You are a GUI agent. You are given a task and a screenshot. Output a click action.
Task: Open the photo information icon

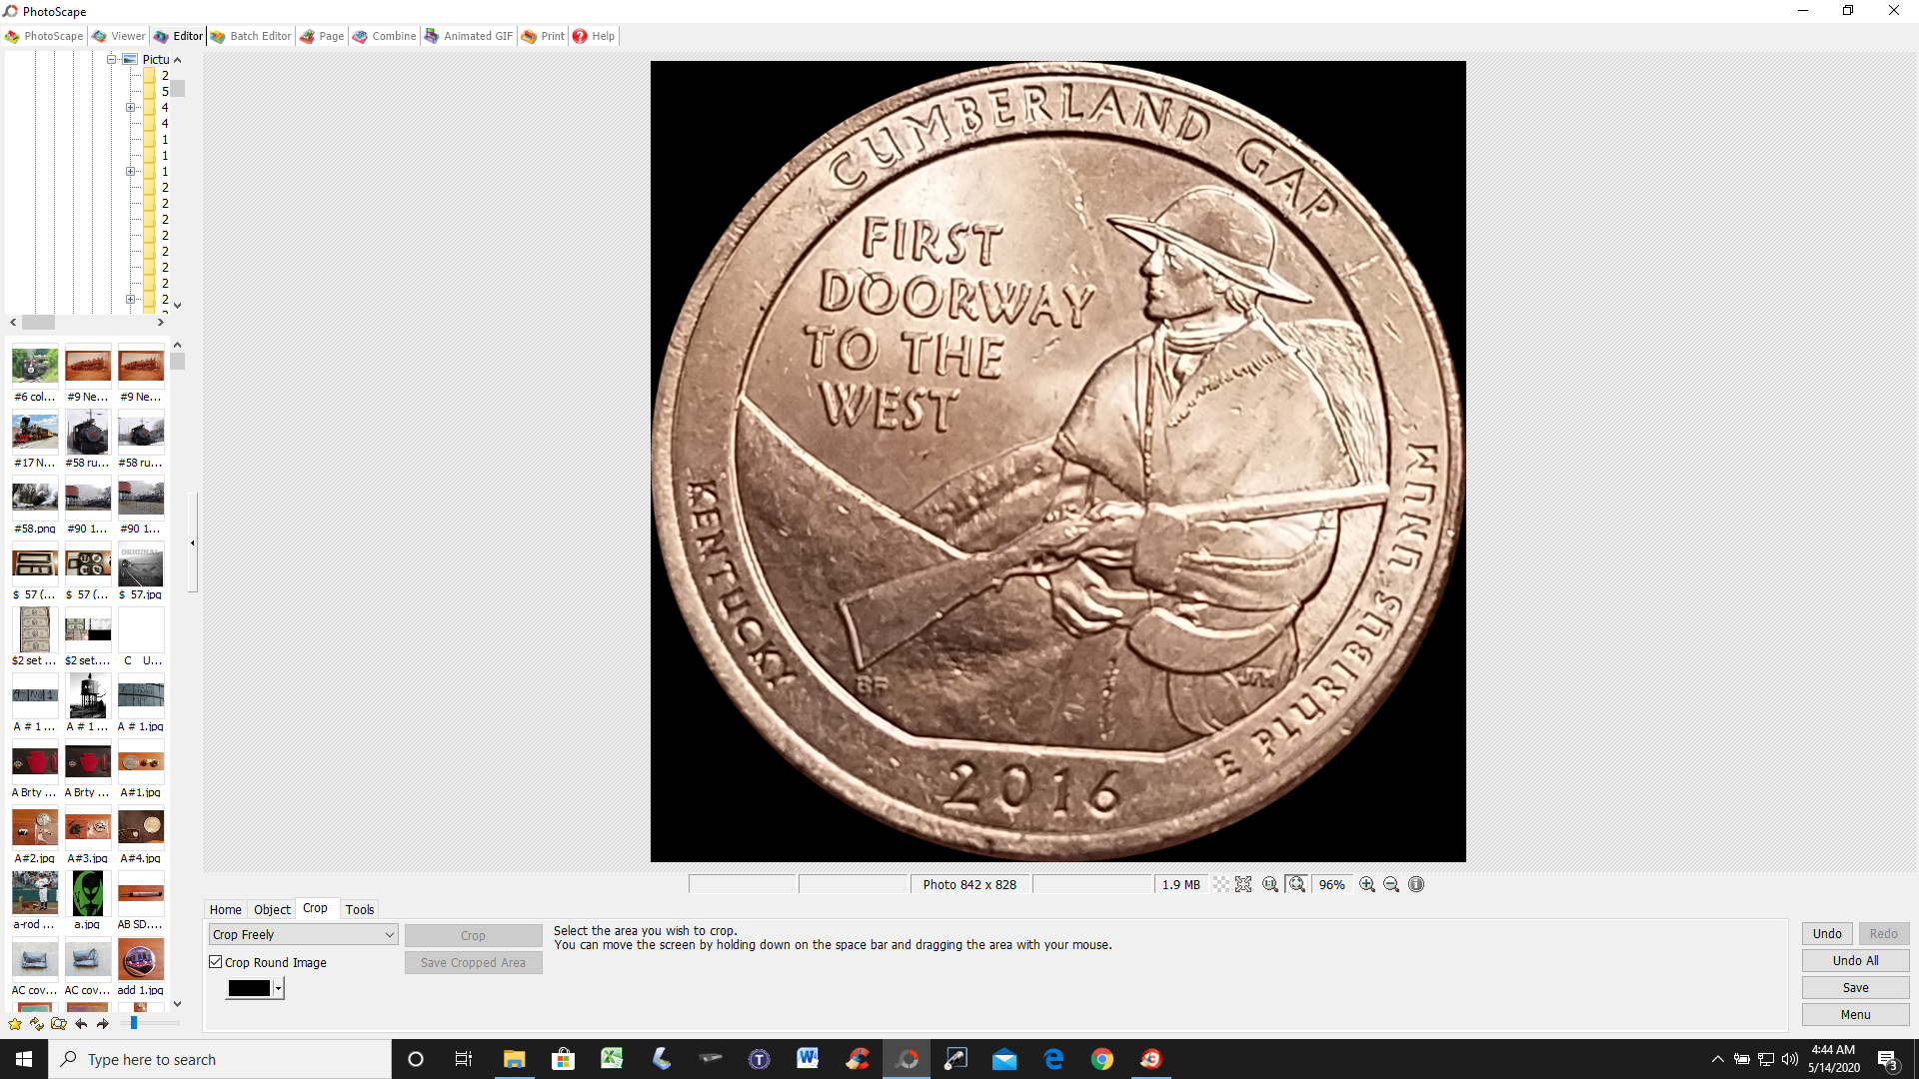[x=1416, y=884]
